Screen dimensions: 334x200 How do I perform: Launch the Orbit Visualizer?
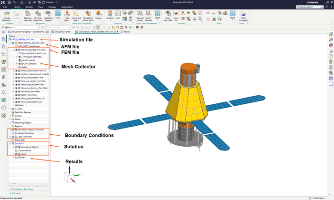pyautogui.click(x=243, y=16)
